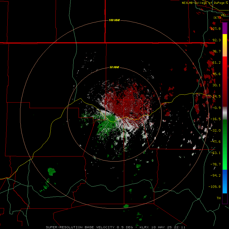Image resolution: width=229 pixels, height=229 pixels.
Task: Click the 76.7 legend value
Action: tap(217, 51)
